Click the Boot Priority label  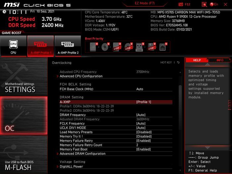coord(94,39)
